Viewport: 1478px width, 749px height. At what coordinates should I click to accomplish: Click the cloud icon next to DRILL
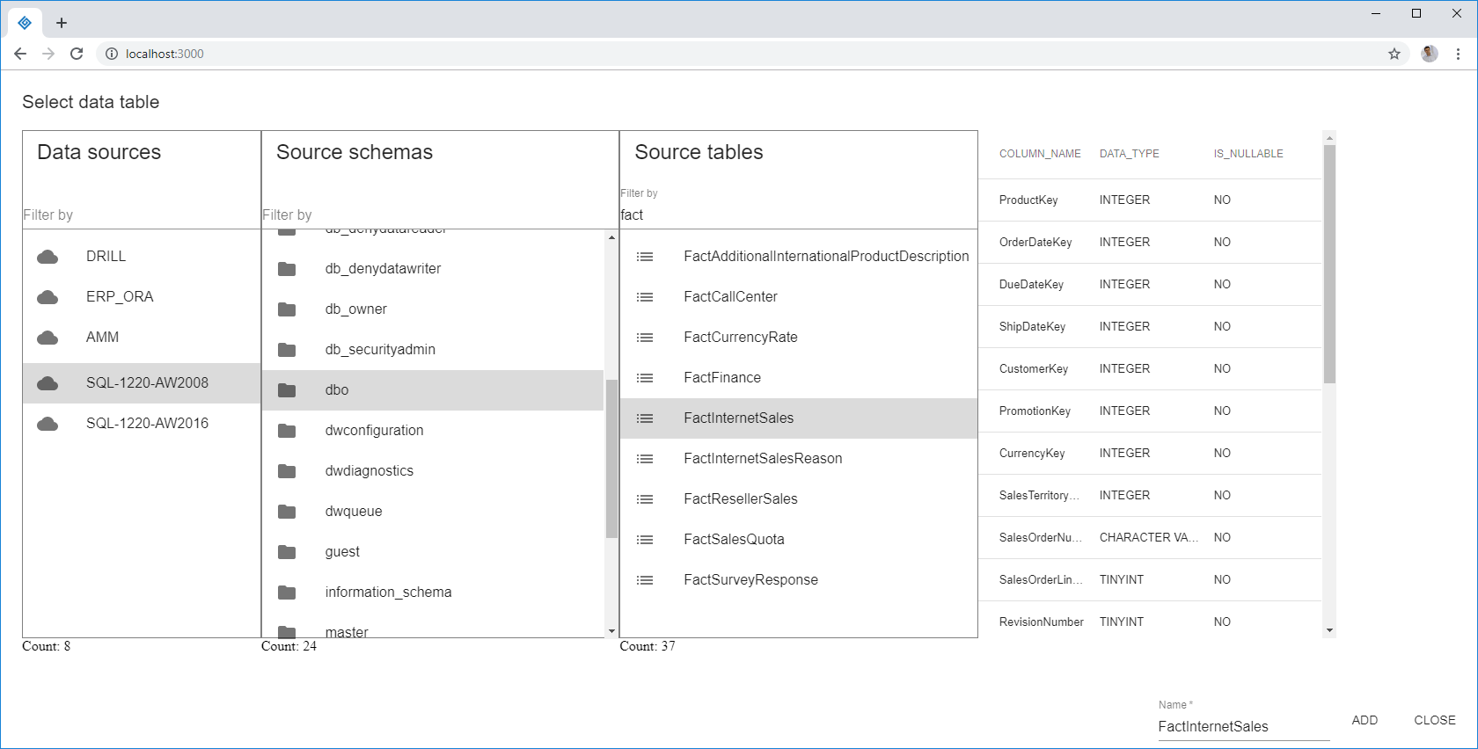coord(48,257)
